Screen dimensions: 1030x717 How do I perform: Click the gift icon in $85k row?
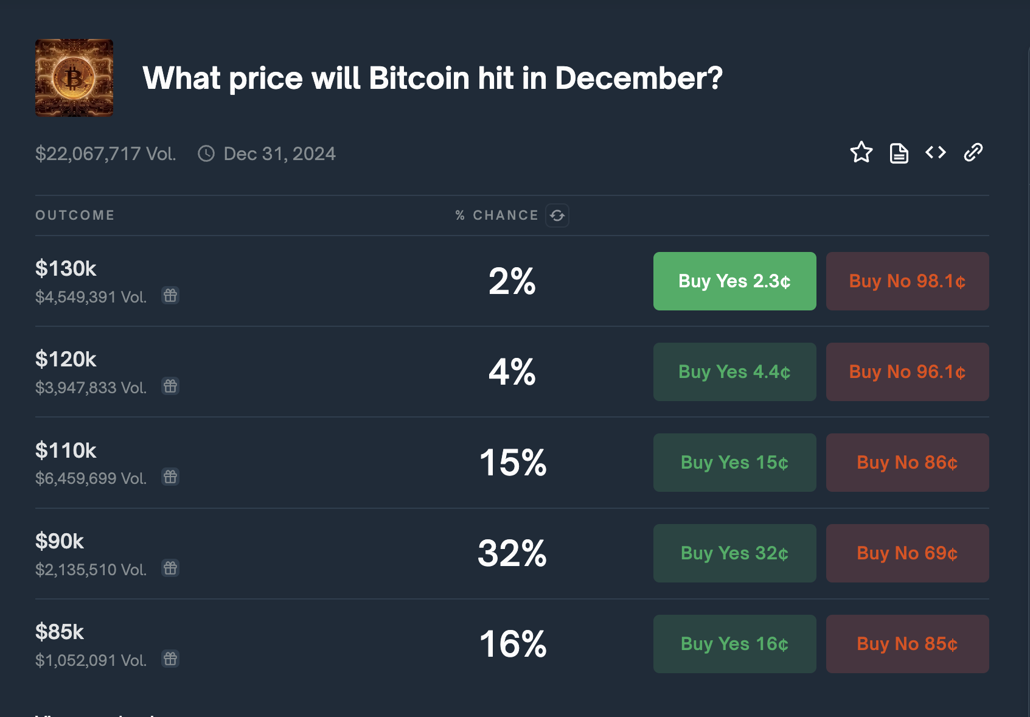click(x=170, y=659)
